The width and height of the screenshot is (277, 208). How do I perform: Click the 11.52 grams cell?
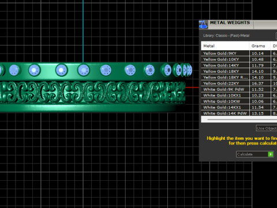[260, 90]
